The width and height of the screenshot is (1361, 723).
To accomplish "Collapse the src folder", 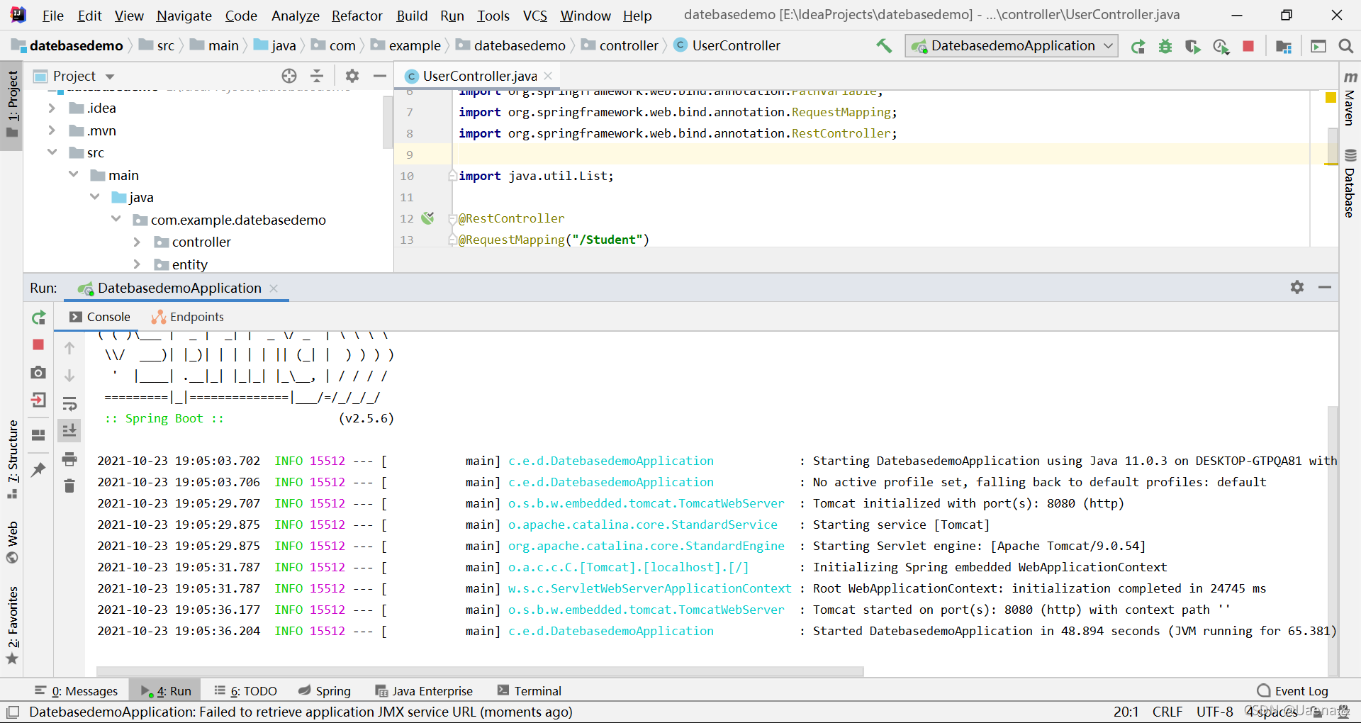I will (x=52, y=152).
